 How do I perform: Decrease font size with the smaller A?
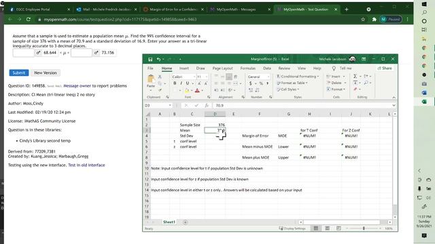(x=205, y=83)
